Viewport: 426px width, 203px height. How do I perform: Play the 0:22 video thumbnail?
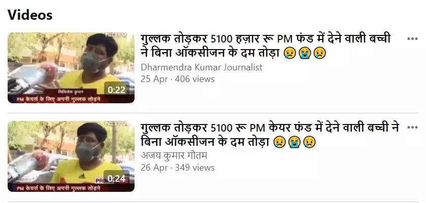(x=71, y=68)
